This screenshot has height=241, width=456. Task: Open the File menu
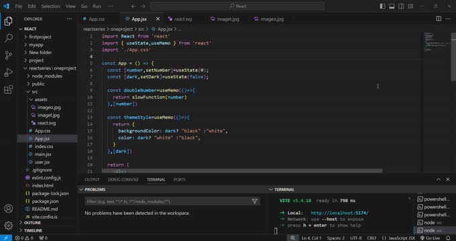[19, 6]
